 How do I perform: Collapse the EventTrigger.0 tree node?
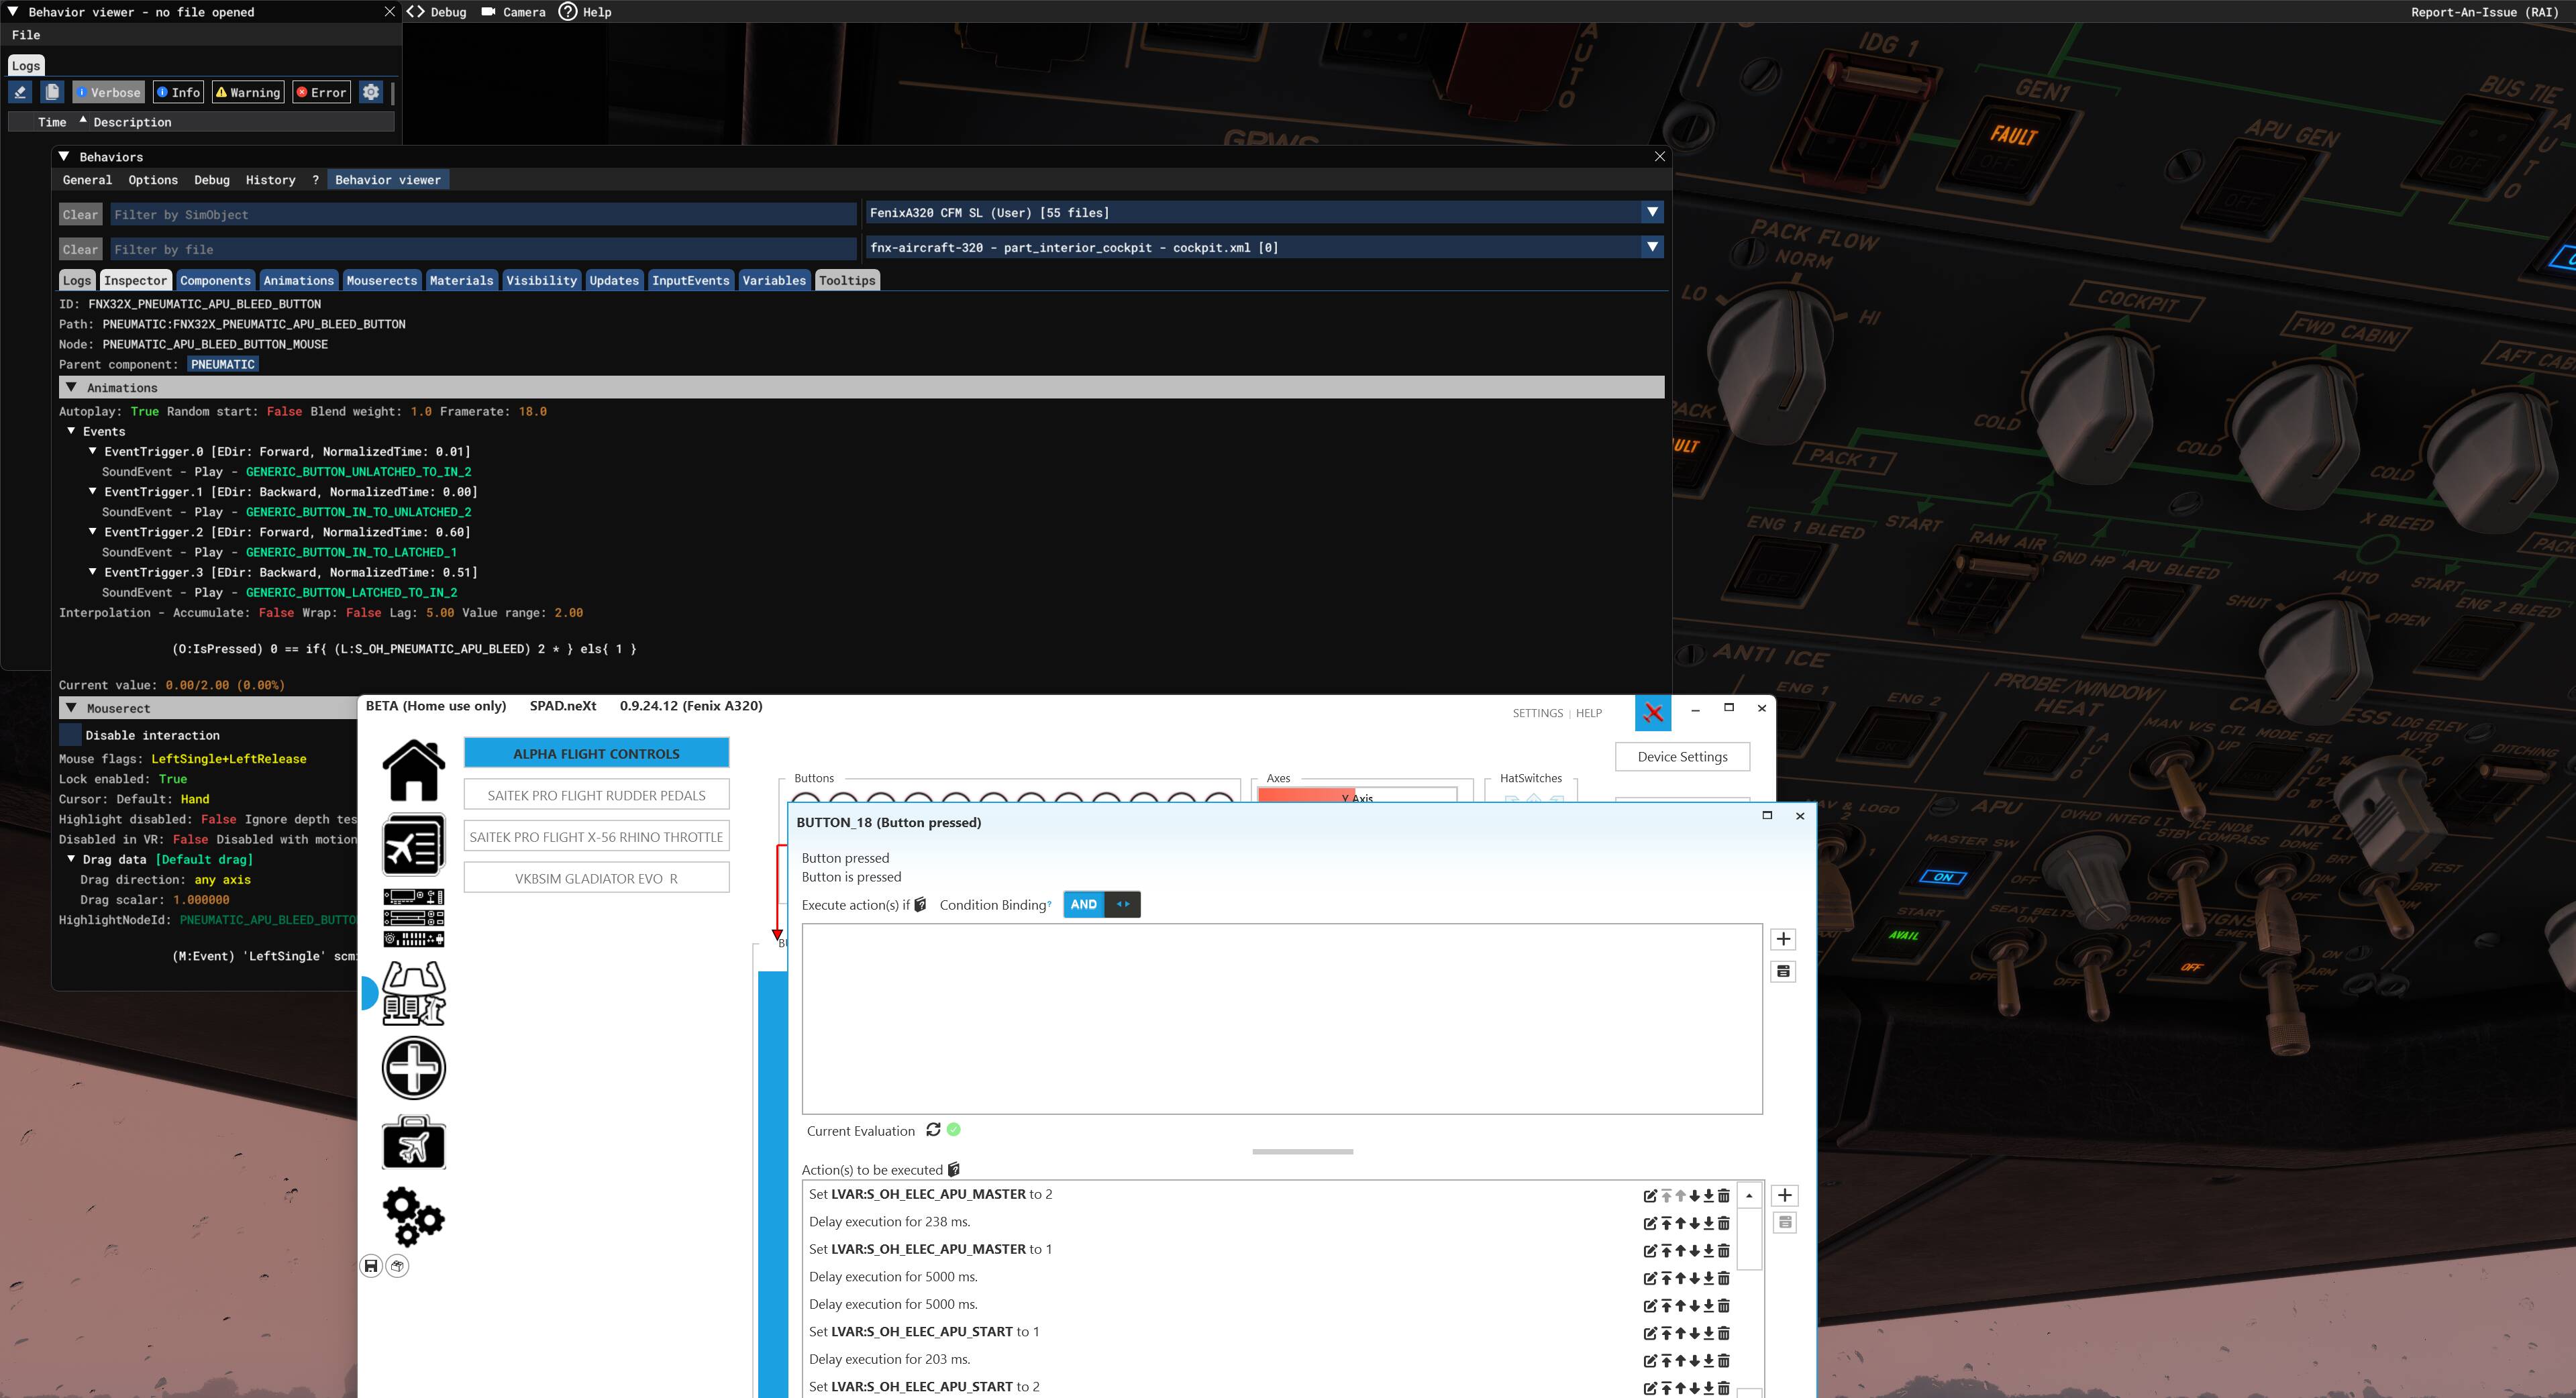[x=93, y=451]
